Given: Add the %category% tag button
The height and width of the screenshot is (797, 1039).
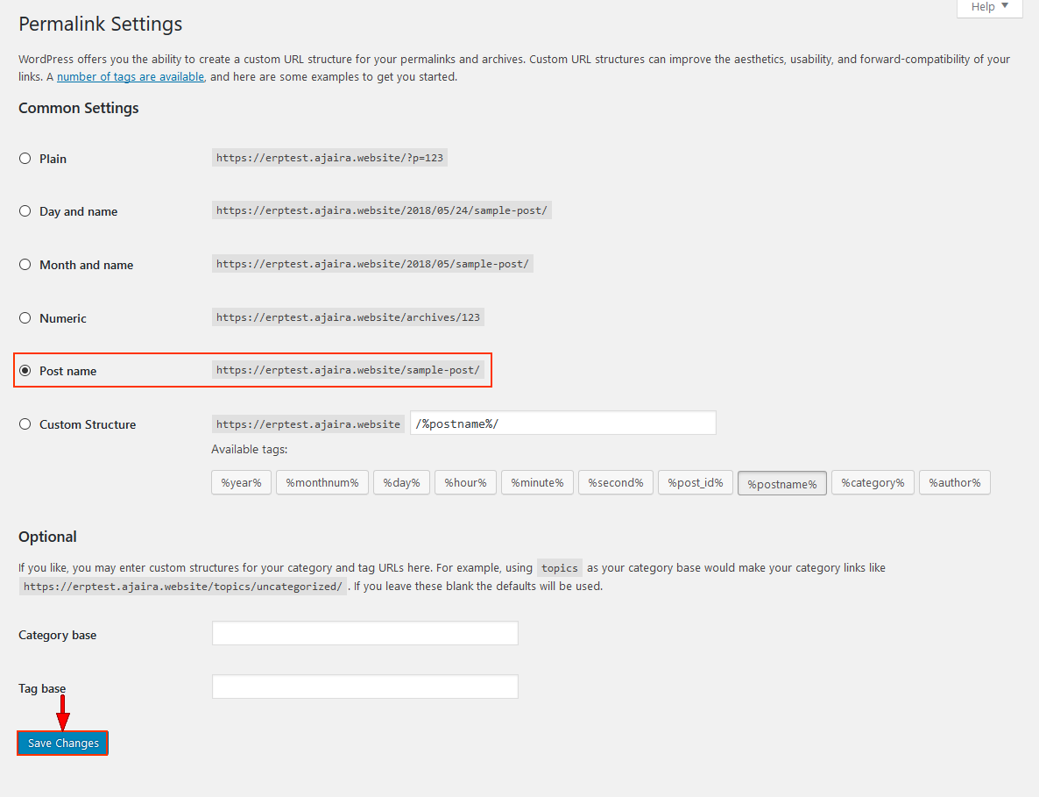Looking at the screenshot, I should pos(873,483).
